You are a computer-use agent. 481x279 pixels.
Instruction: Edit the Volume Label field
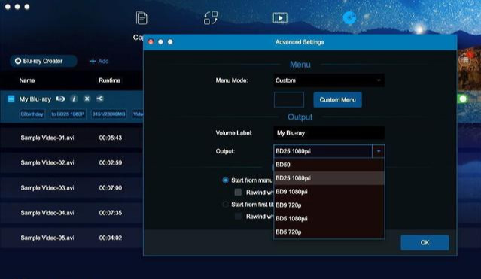pos(329,133)
